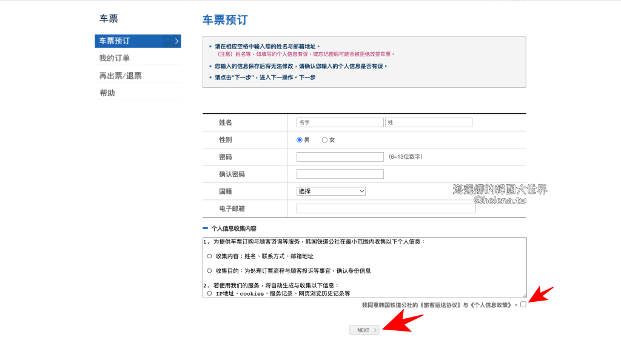The height and width of the screenshot is (340, 621).
Task: Focus the 姓 surname field
Action: click(428, 122)
